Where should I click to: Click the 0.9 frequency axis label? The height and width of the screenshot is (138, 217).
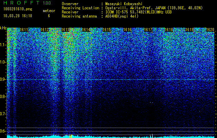[x=3, y=79]
